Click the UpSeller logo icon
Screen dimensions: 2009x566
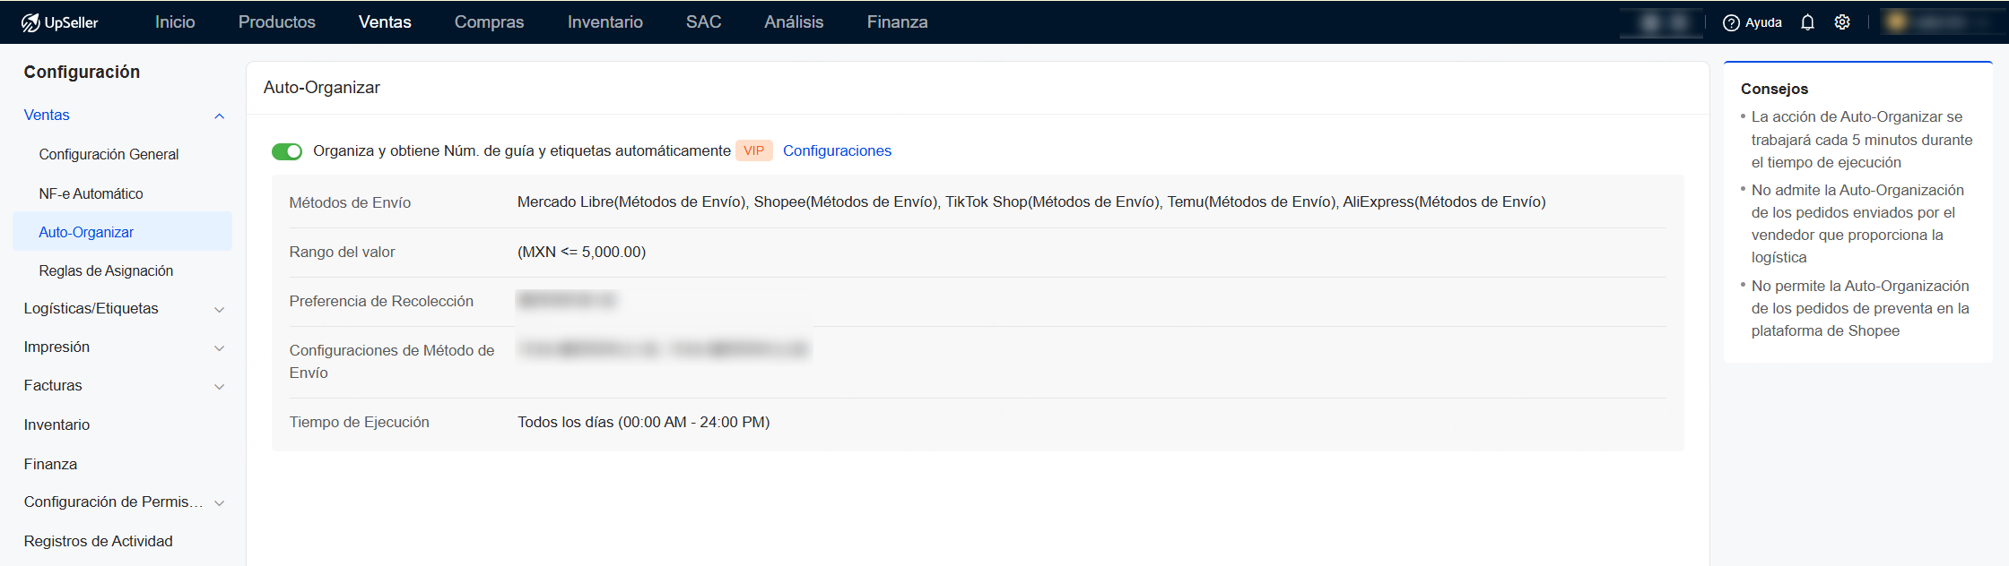coord(31,22)
